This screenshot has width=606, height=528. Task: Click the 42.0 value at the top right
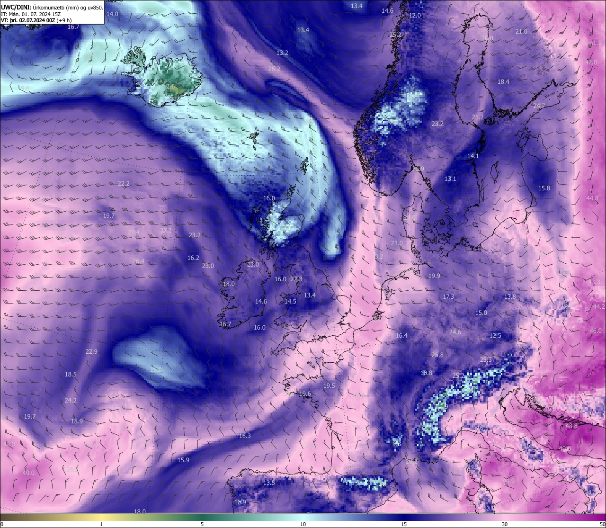pos(591,62)
